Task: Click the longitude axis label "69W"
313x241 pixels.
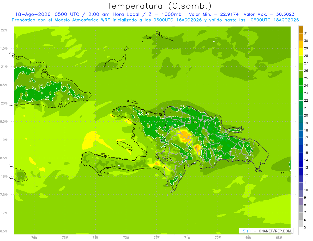Action: 248,237
